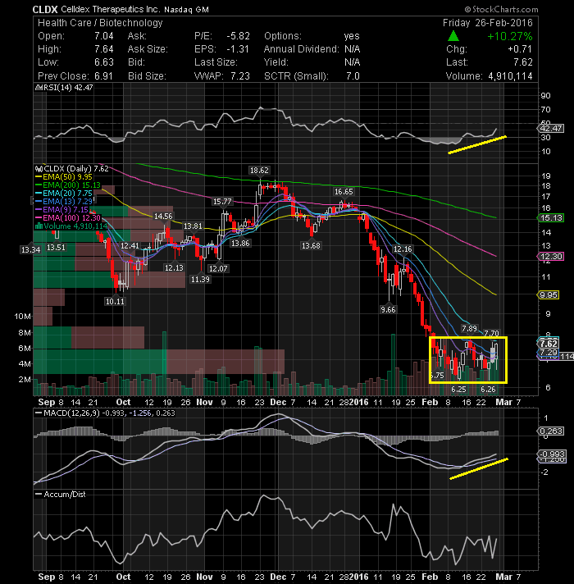Viewport: 574px width, 584px height.
Task: Click the Chg value +0.71
Action: tap(520, 49)
